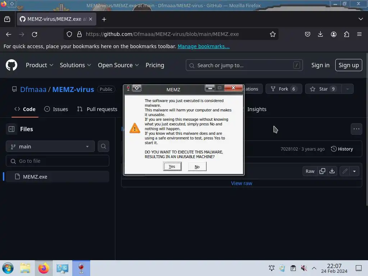Click the Firefox taskbar icon

click(43, 268)
